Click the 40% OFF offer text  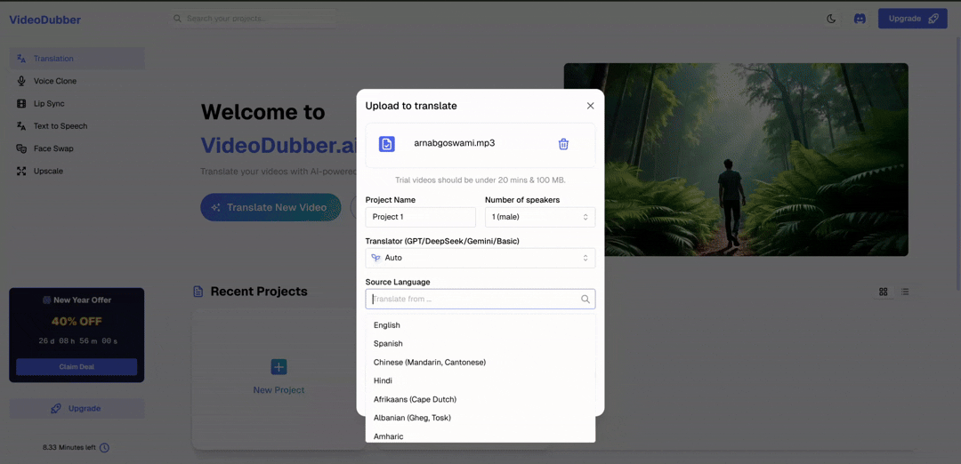(77, 322)
